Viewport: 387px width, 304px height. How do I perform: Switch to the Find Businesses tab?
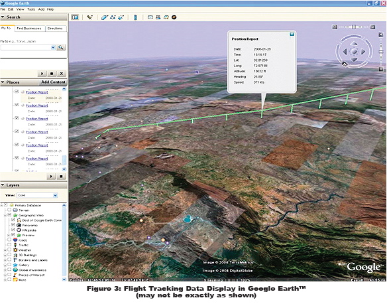29,29
